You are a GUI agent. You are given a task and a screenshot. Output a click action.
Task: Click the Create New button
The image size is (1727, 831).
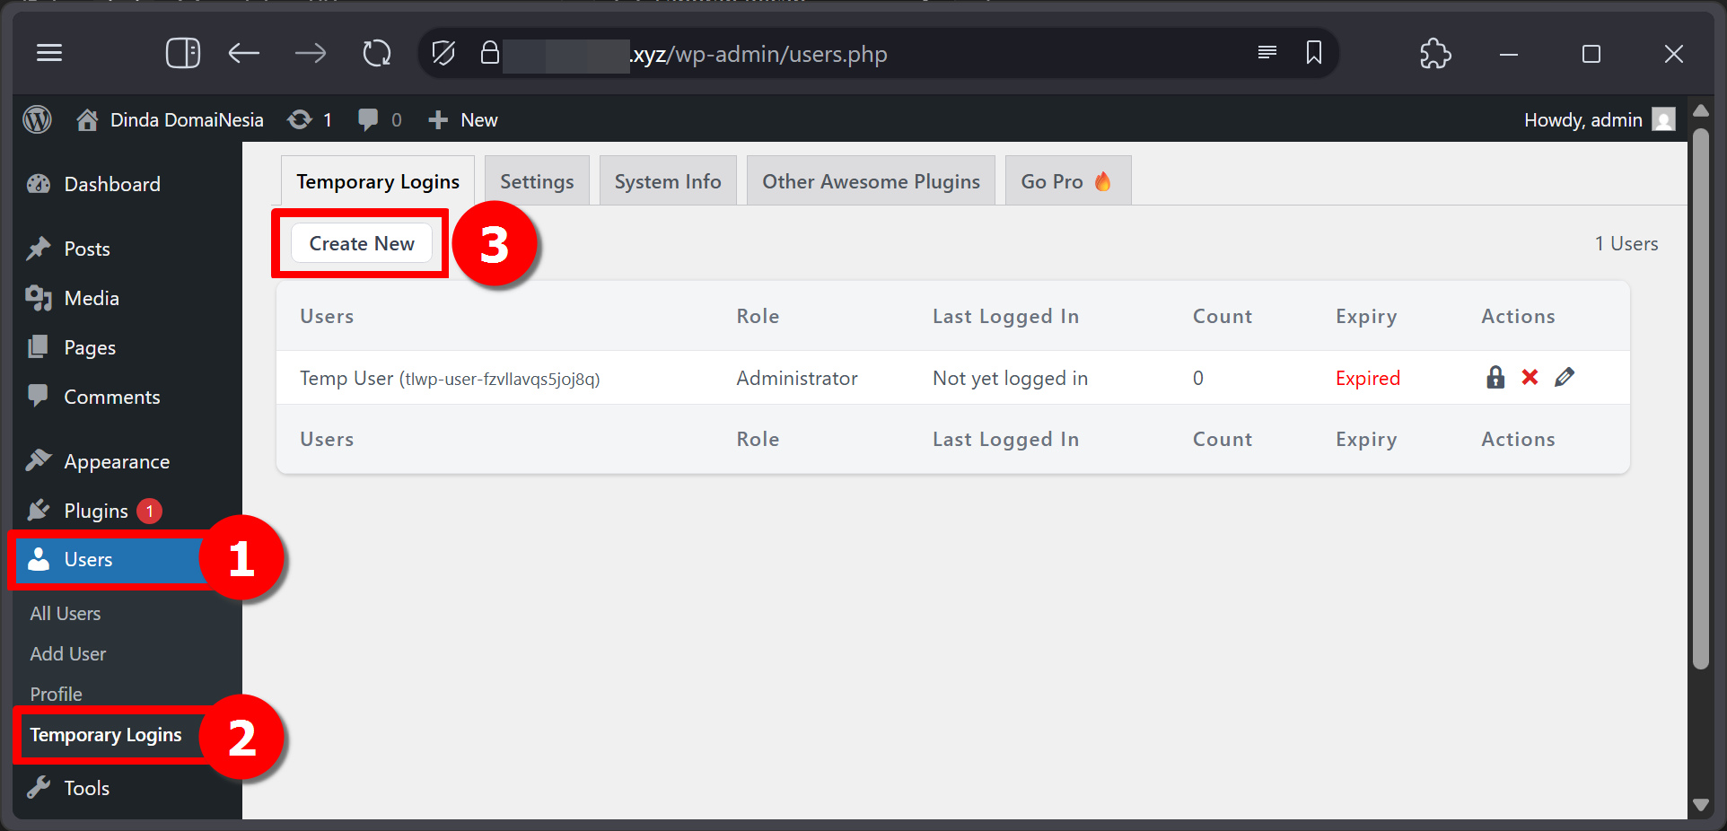[362, 243]
